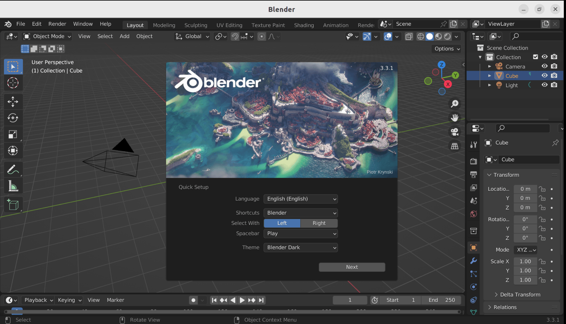The width and height of the screenshot is (566, 324).
Task: Open the Particles properties tab
Action: (x=473, y=274)
